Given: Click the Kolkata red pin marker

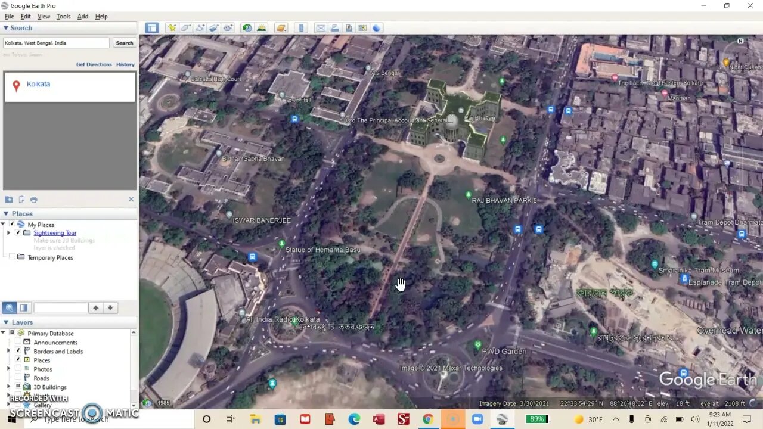Looking at the screenshot, I should pyautogui.click(x=16, y=86).
